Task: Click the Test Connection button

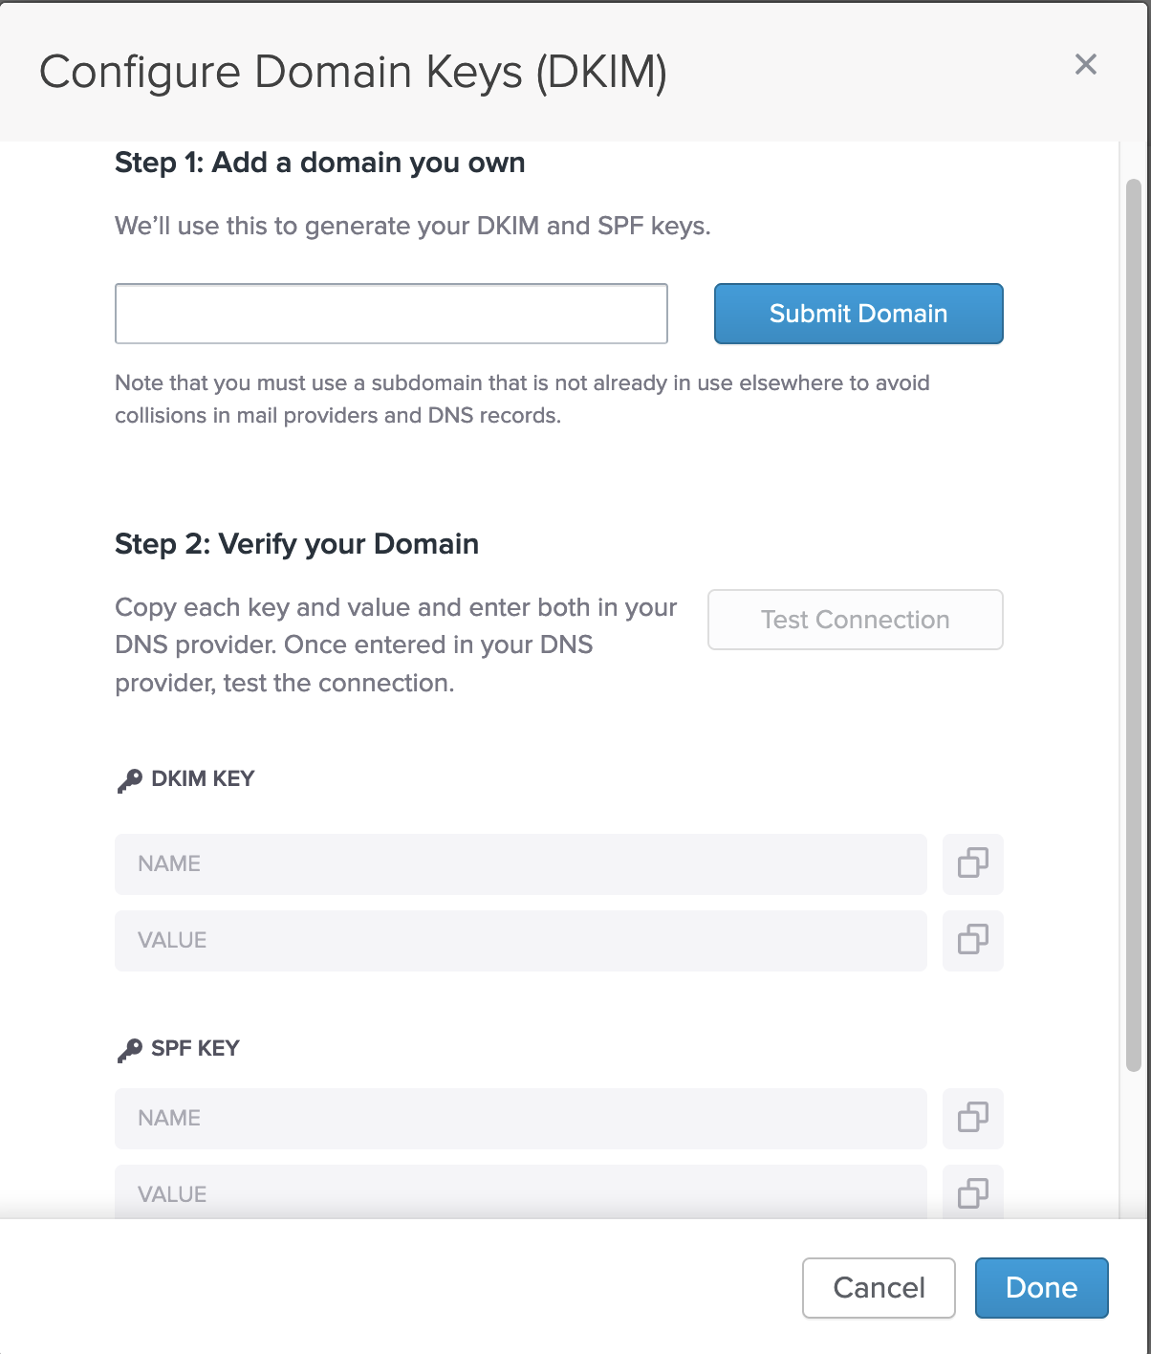Action: pos(855,620)
